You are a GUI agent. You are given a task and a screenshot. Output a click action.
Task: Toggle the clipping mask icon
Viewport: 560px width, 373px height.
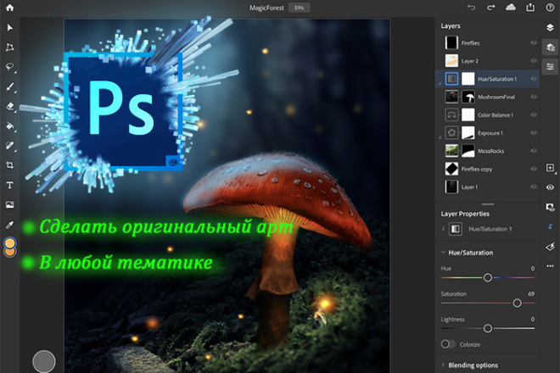551,226
